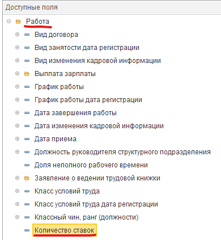Viewport: 221px width, 240px height.
Task: Select Вид договора text
Action: 56,35
